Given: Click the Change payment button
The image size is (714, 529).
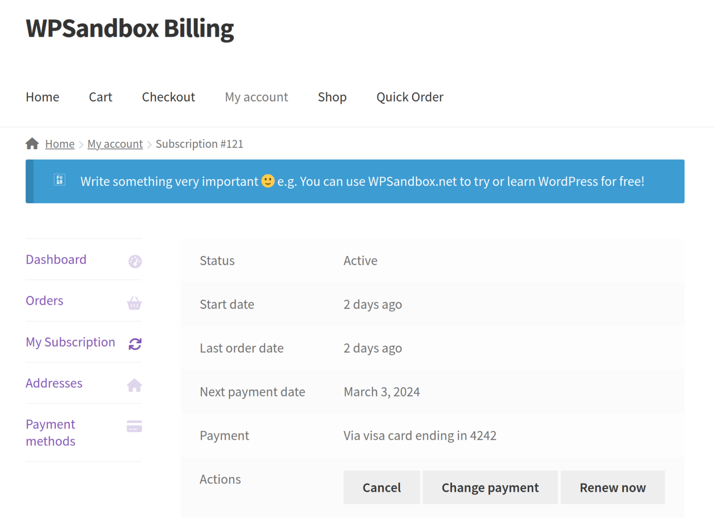Looking at the screenshot, I should click(x=489, y=487).
